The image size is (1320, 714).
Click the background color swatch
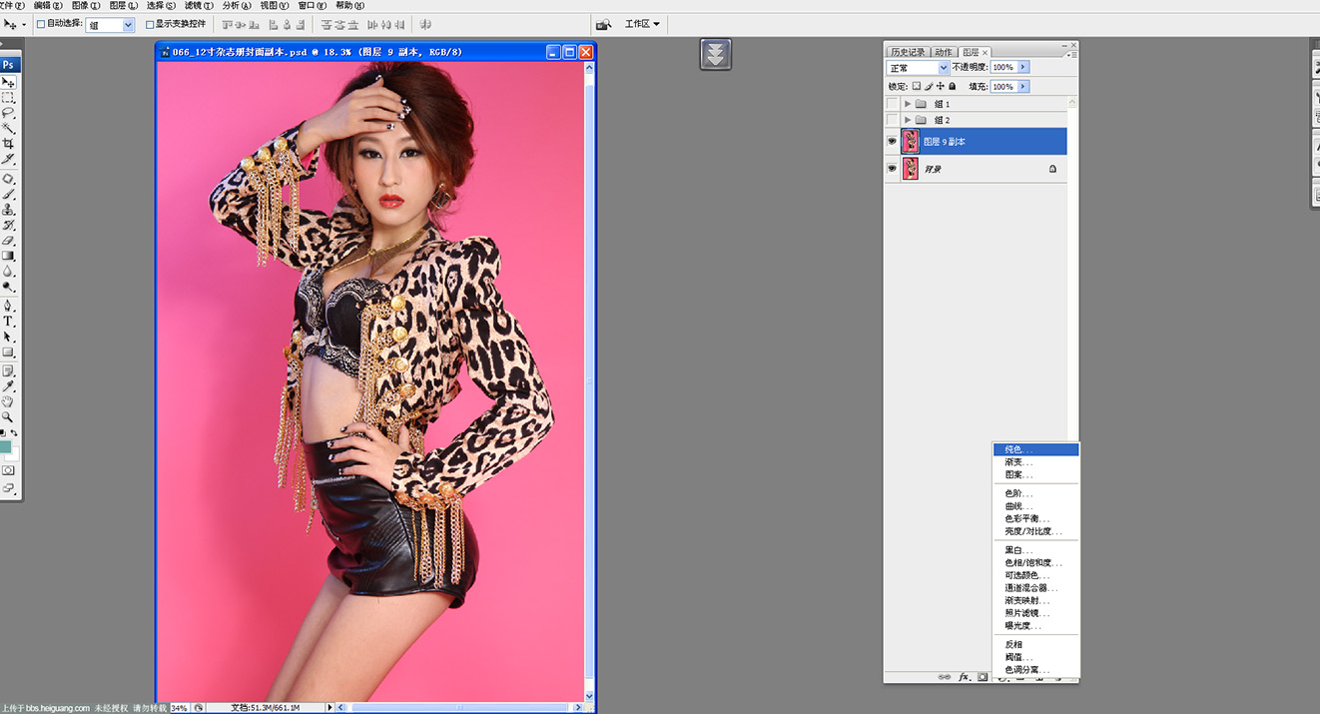coord(13,454)
